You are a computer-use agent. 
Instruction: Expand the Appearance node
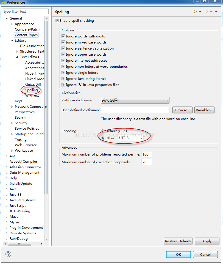12,24
